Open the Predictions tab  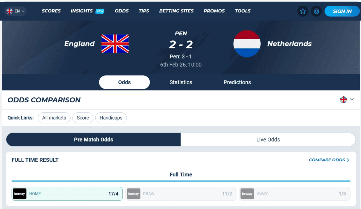[x=237, y=82]
